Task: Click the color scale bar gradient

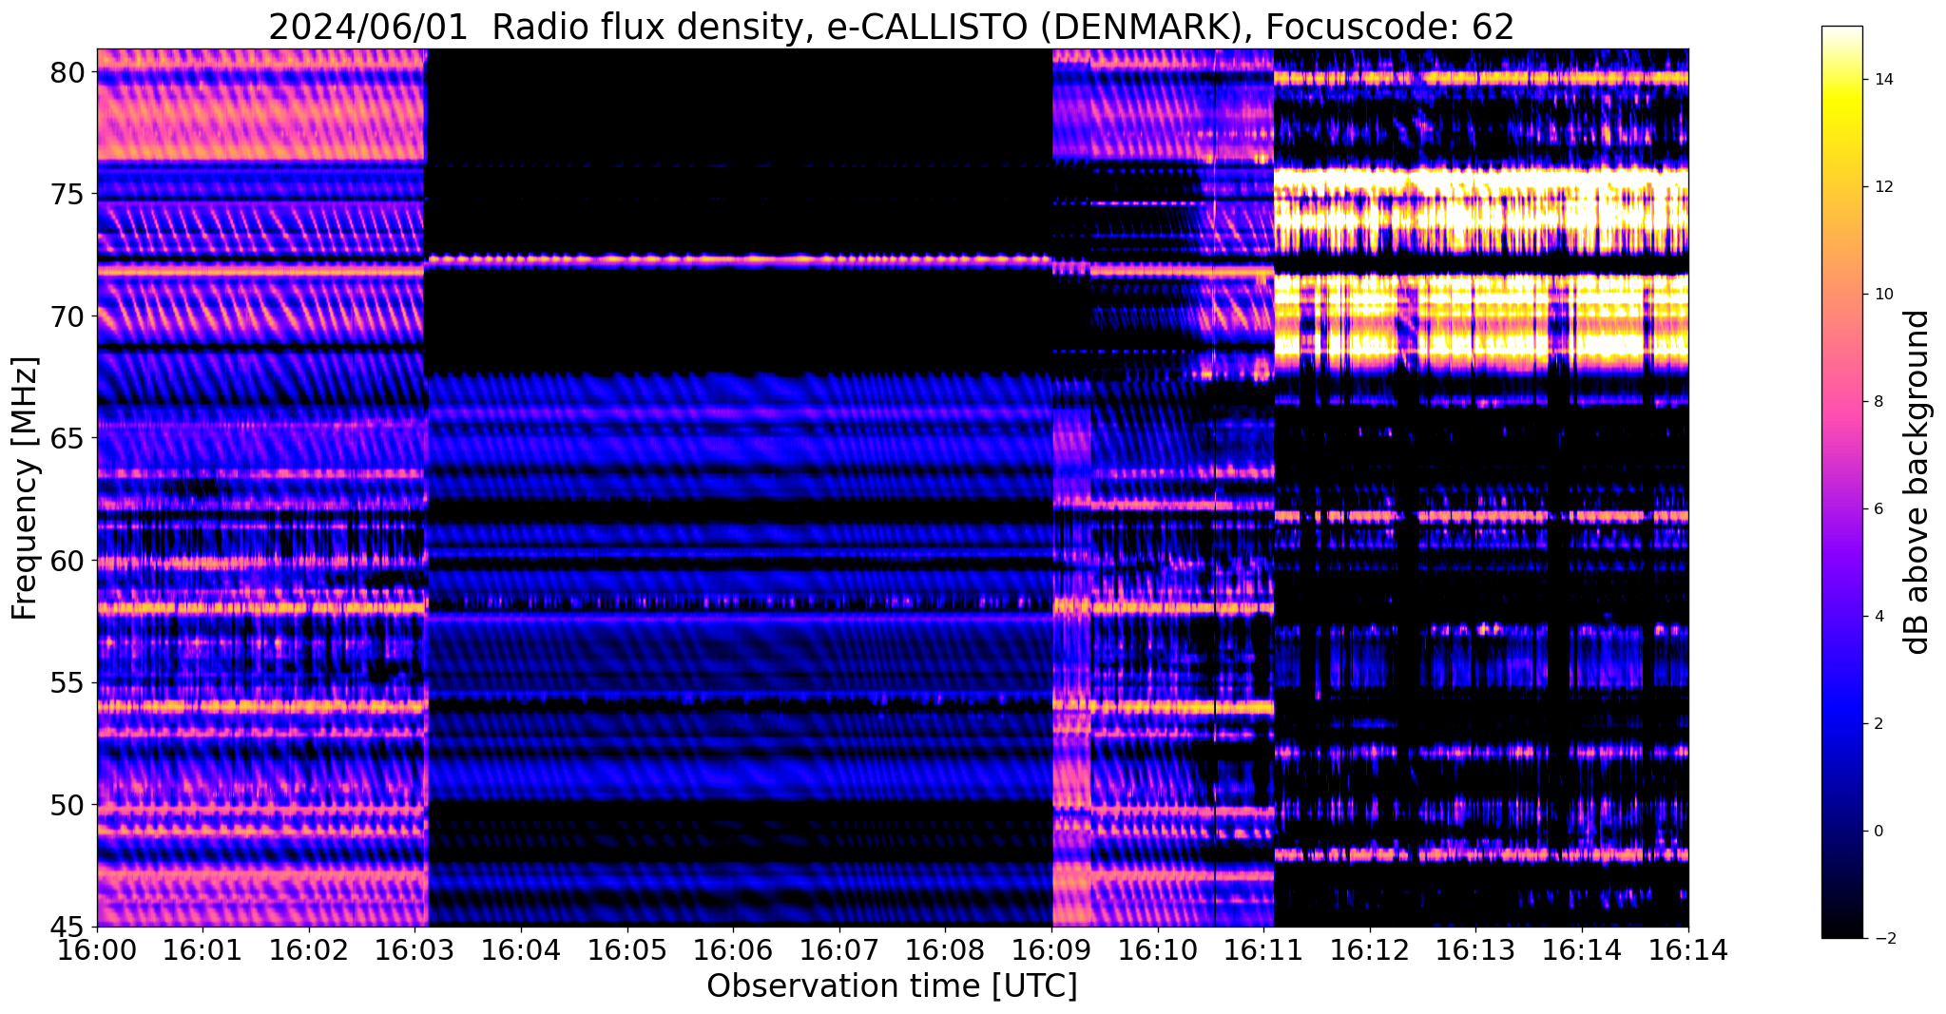Action: [1841, 482]
